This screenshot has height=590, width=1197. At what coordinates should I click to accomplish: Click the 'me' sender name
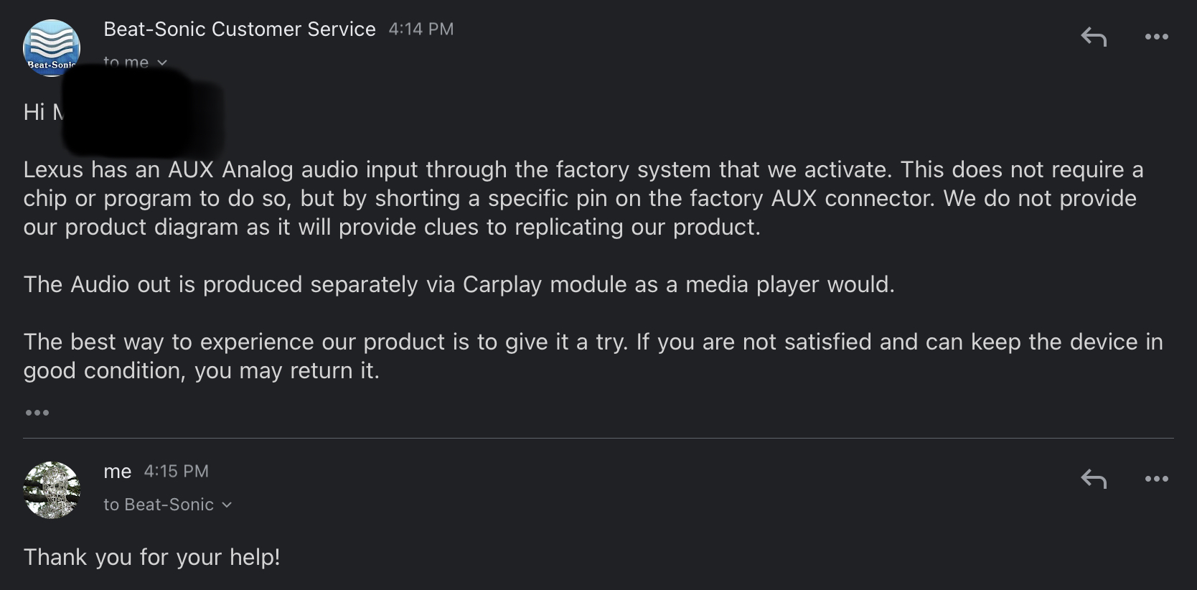(x=118, y=472)
